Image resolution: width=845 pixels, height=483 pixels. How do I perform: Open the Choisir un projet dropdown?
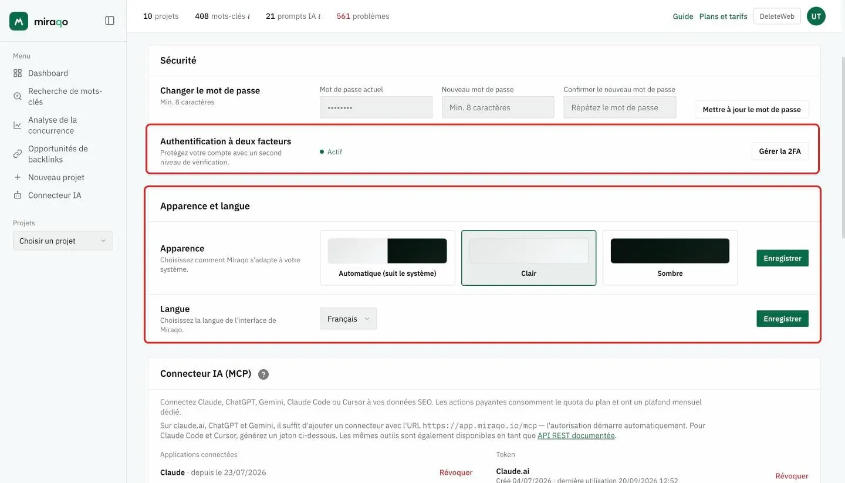pos(63,241)
